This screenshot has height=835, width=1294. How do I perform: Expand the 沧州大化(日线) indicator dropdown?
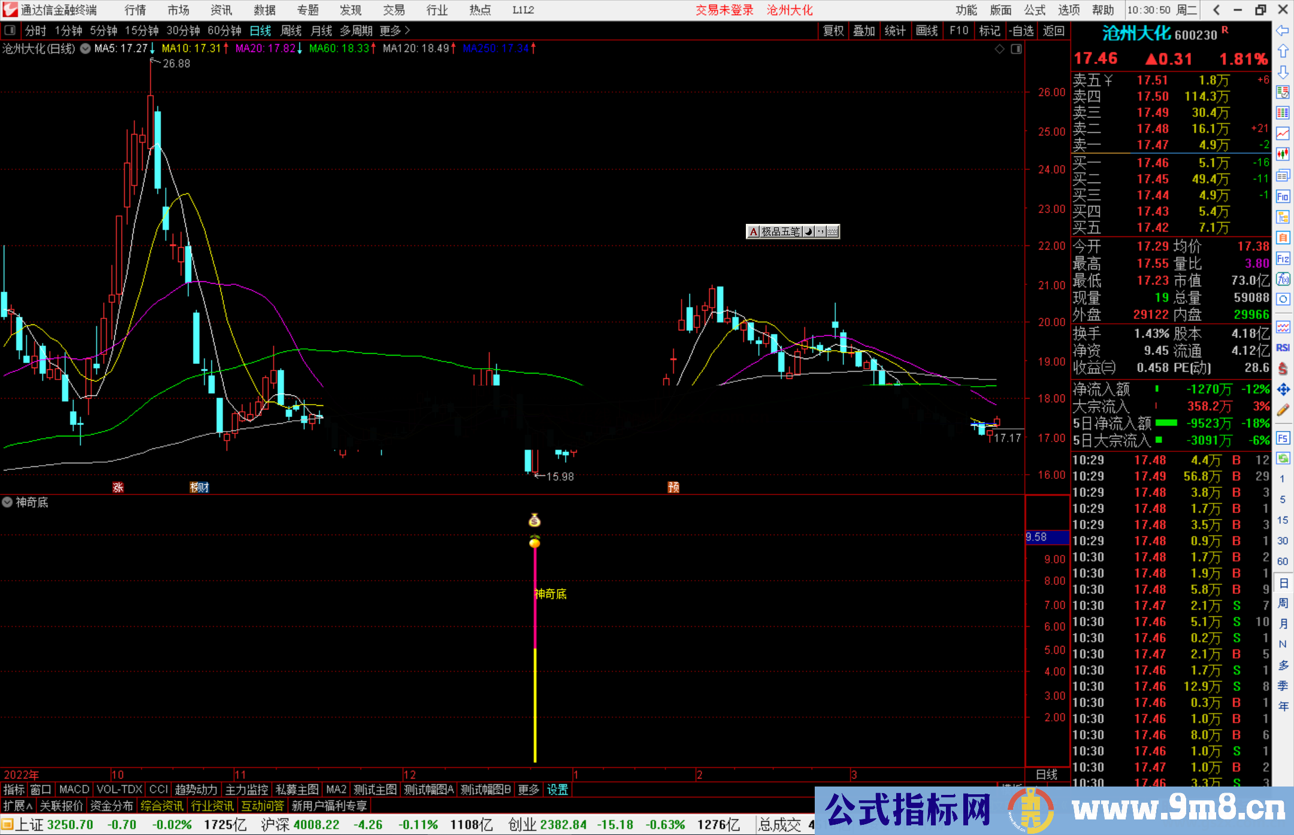point(85,48)
